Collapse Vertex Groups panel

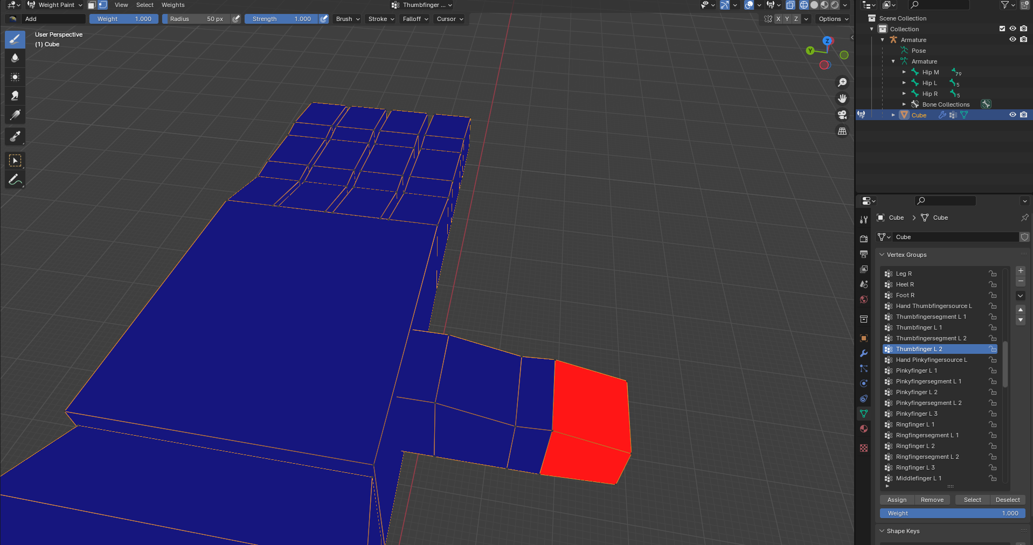882,255
